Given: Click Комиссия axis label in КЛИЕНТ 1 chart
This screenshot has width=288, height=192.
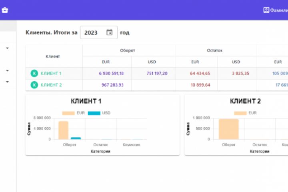Looking at the screenshot, I should (132, 145).
